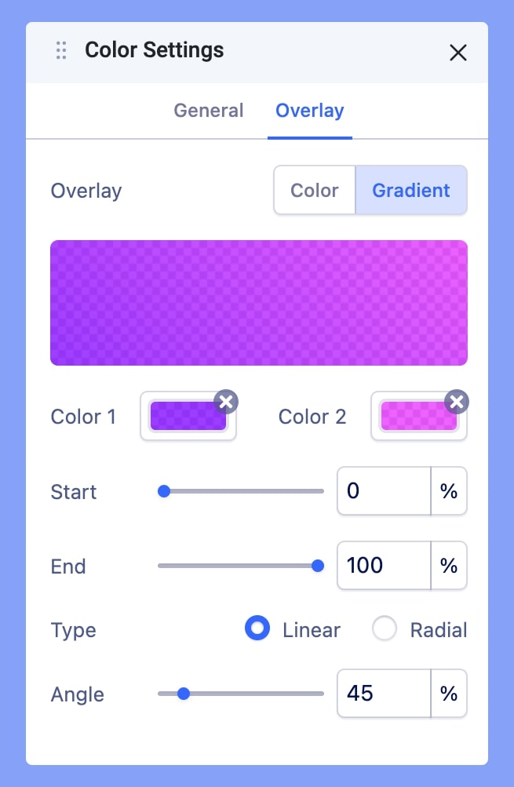Select the Overlay tab

[309, 111]
